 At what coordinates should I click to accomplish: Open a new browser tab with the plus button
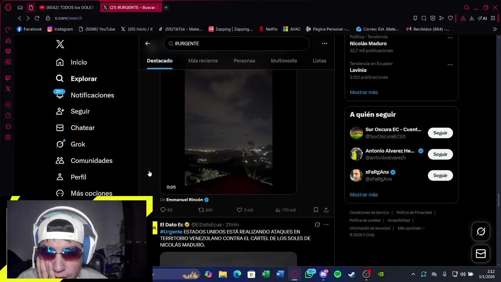(x=166, y=7)
